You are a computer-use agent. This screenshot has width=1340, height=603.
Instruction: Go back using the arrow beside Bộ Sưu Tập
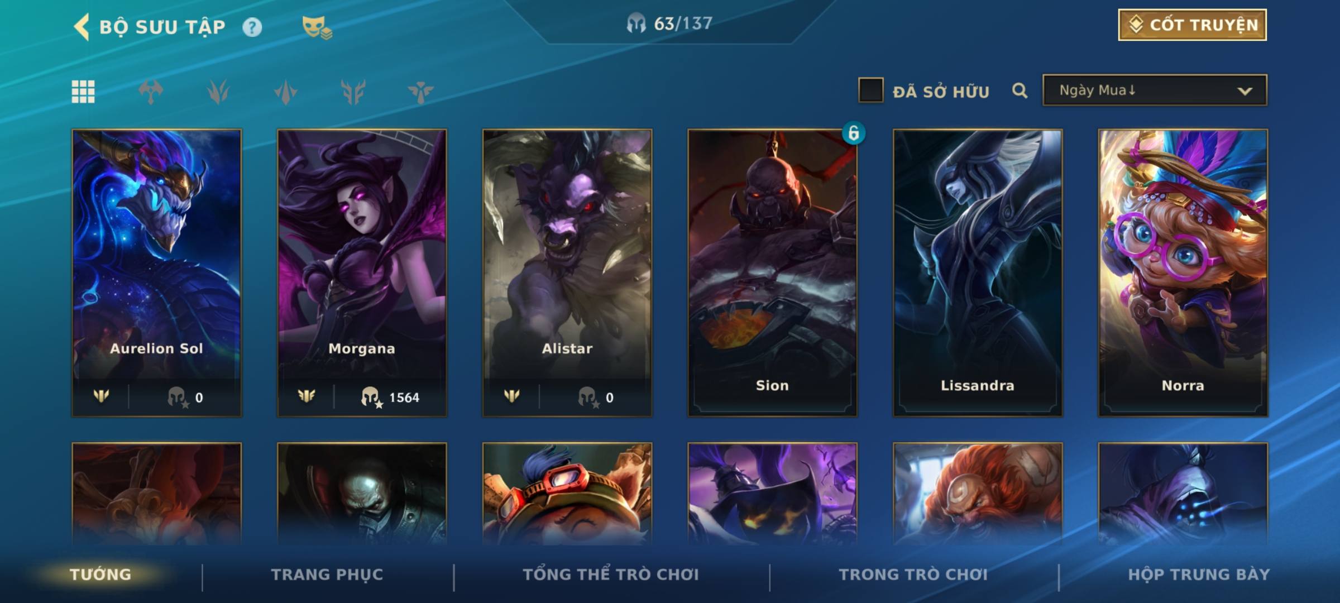tap(82, 27)
